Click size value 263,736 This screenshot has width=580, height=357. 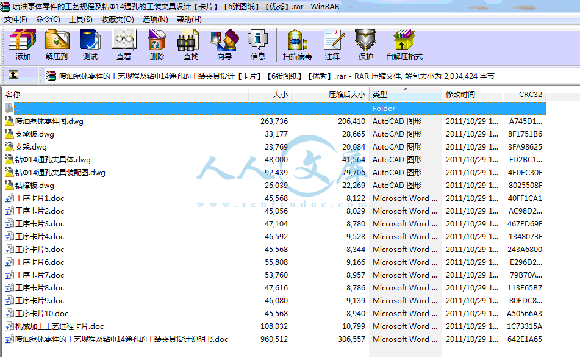(x=274, y=121)
